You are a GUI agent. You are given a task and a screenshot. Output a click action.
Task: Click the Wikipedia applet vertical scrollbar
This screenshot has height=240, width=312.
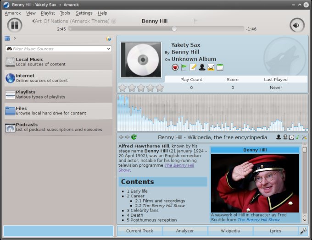pos(305,180)
